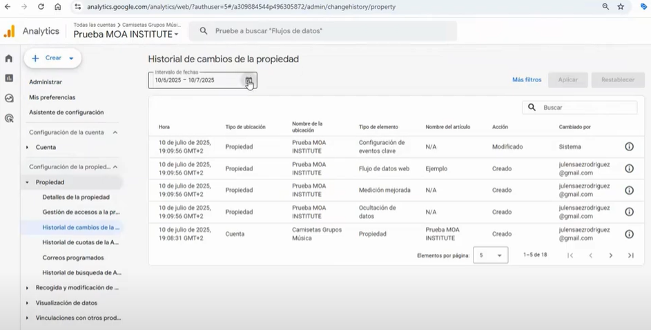Screen dimensions: 651x330
Task: Click the site info icon in address bar
Action: (77, 7)
